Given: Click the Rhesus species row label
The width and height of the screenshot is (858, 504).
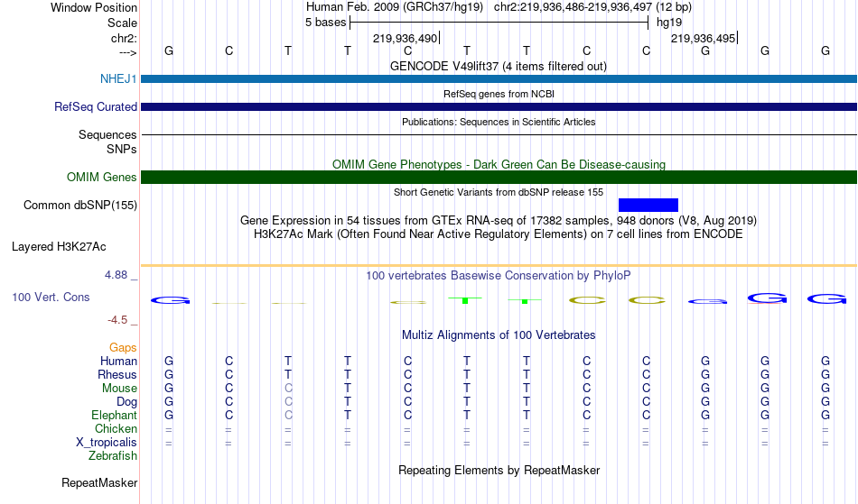Looking at the screenshot, I should tap(117, 374).
